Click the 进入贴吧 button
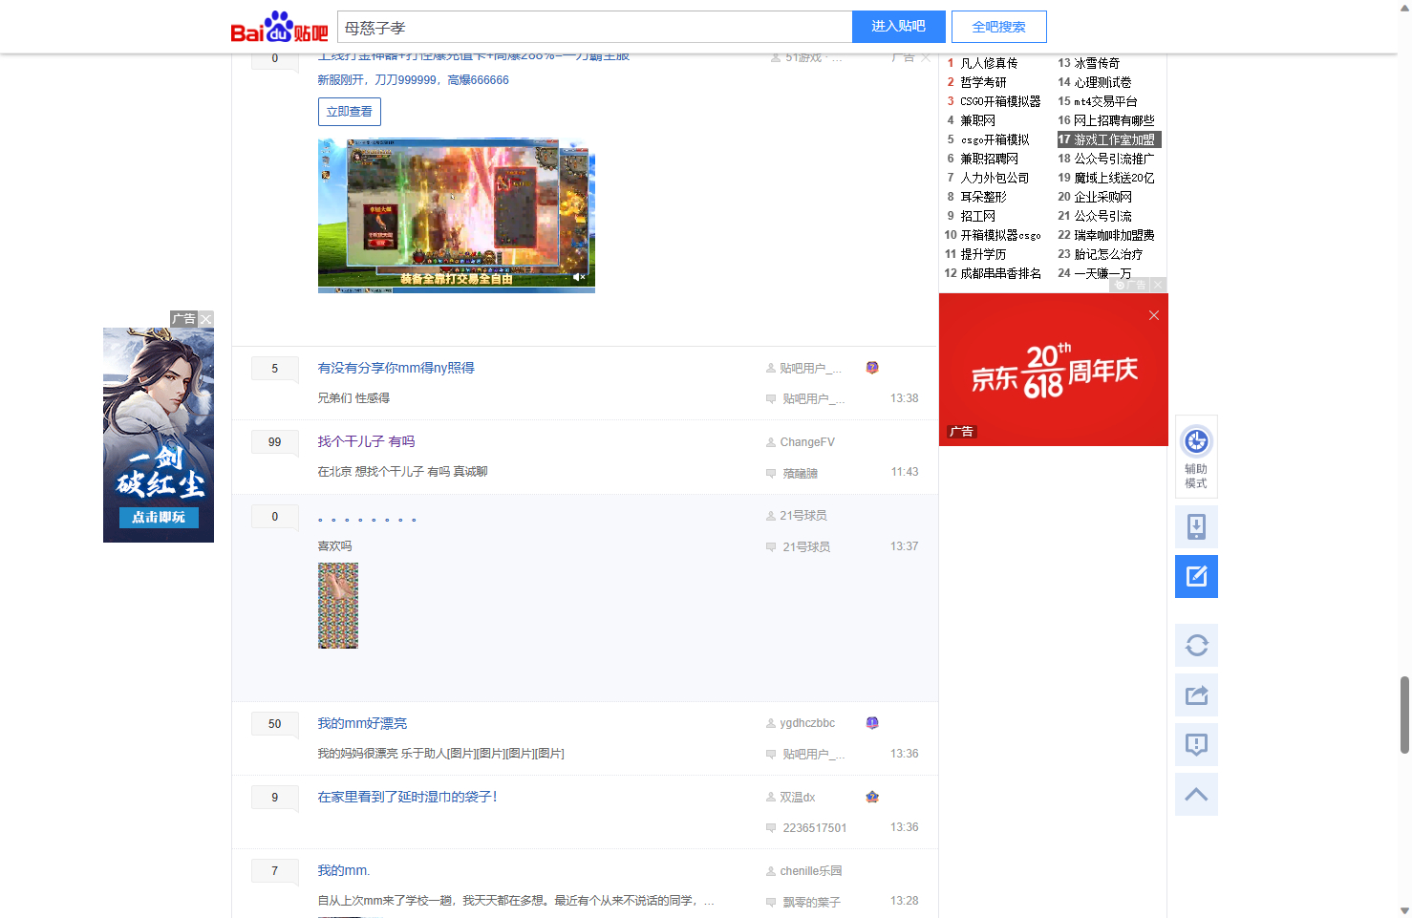 898,27
